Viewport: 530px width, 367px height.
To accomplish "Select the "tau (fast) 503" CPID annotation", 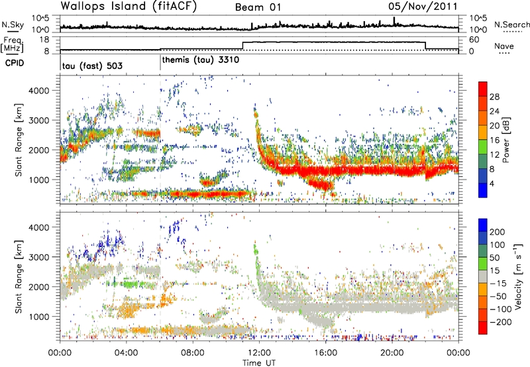I will (x=92, y=66).
